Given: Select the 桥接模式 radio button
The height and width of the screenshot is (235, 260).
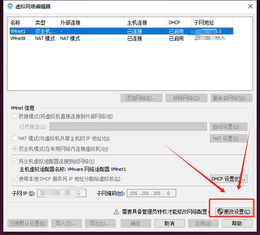Looking at the screenshot, I should 15,116.
